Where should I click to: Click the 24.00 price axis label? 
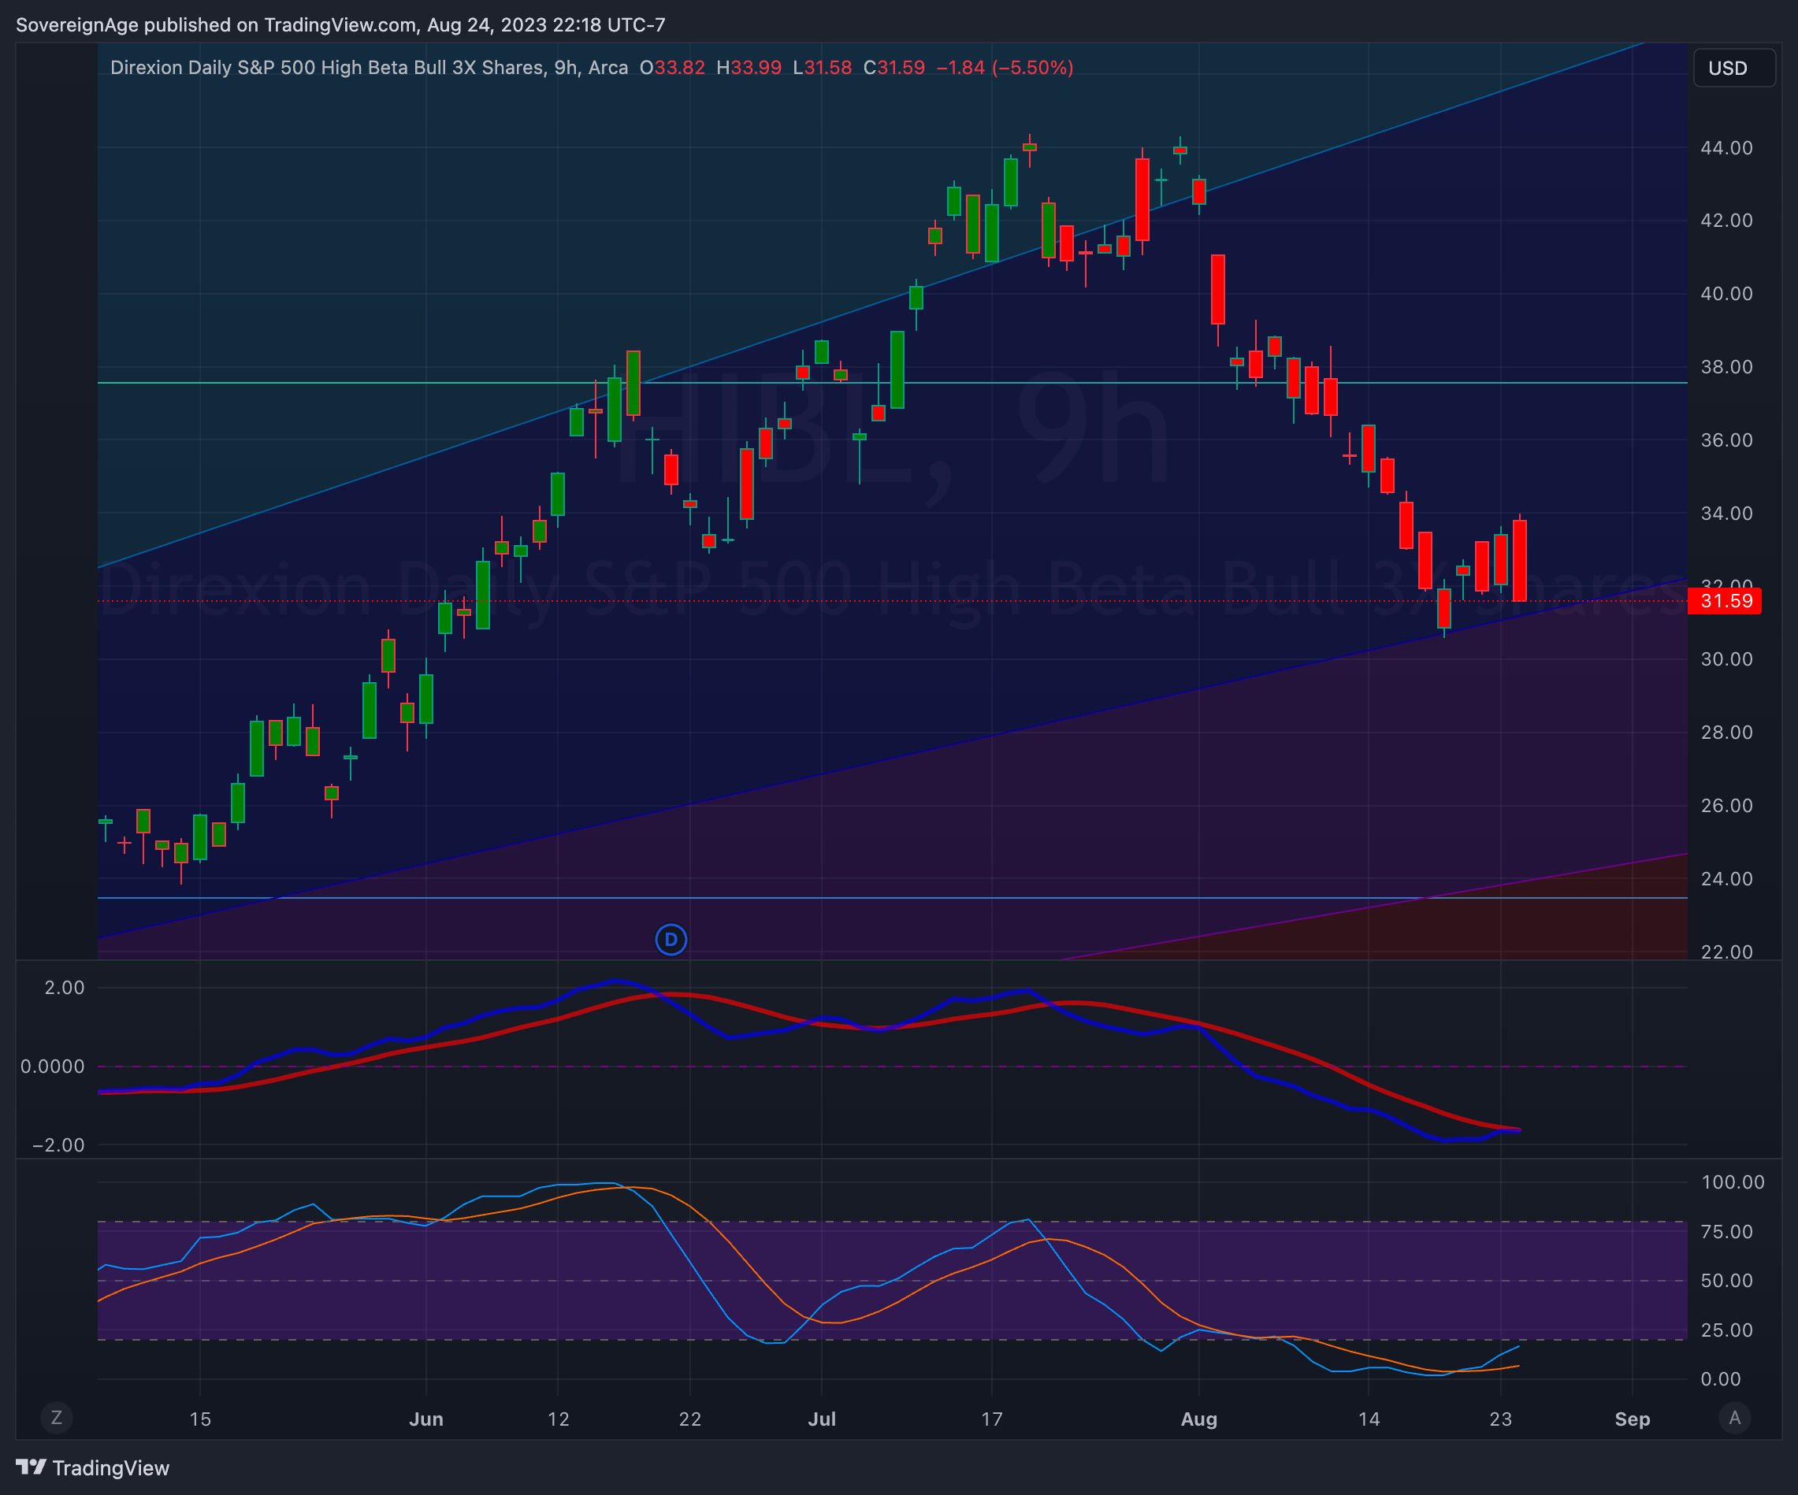click(x=1726, y=879)
